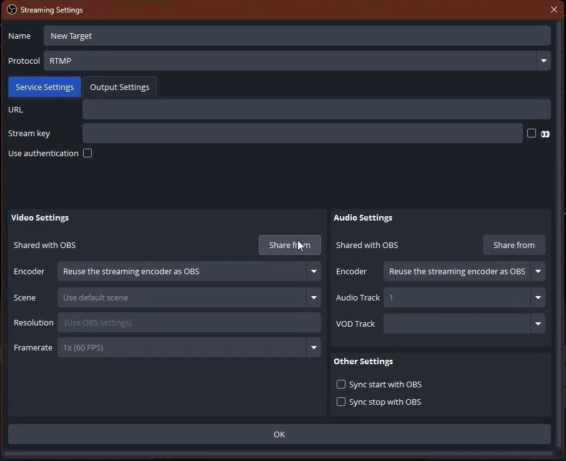The width and height of the screenshot is (566, 461).
Task: Open the Audio Track dropdown
Action: pos(464,297)
